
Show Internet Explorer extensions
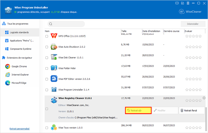click(20, 75)
